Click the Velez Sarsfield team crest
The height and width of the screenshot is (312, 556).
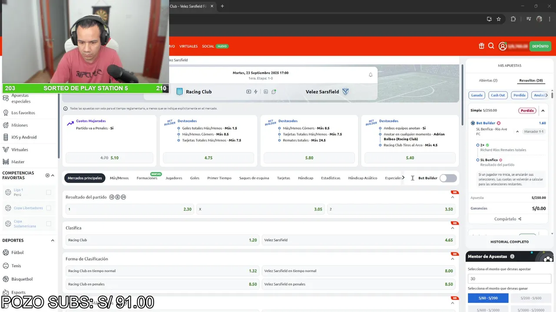click(x=345, y=92)
